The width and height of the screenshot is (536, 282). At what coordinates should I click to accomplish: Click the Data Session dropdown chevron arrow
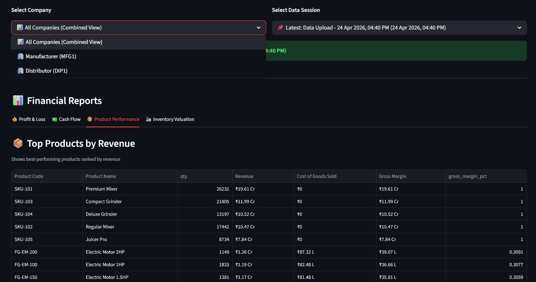(519, 28)
